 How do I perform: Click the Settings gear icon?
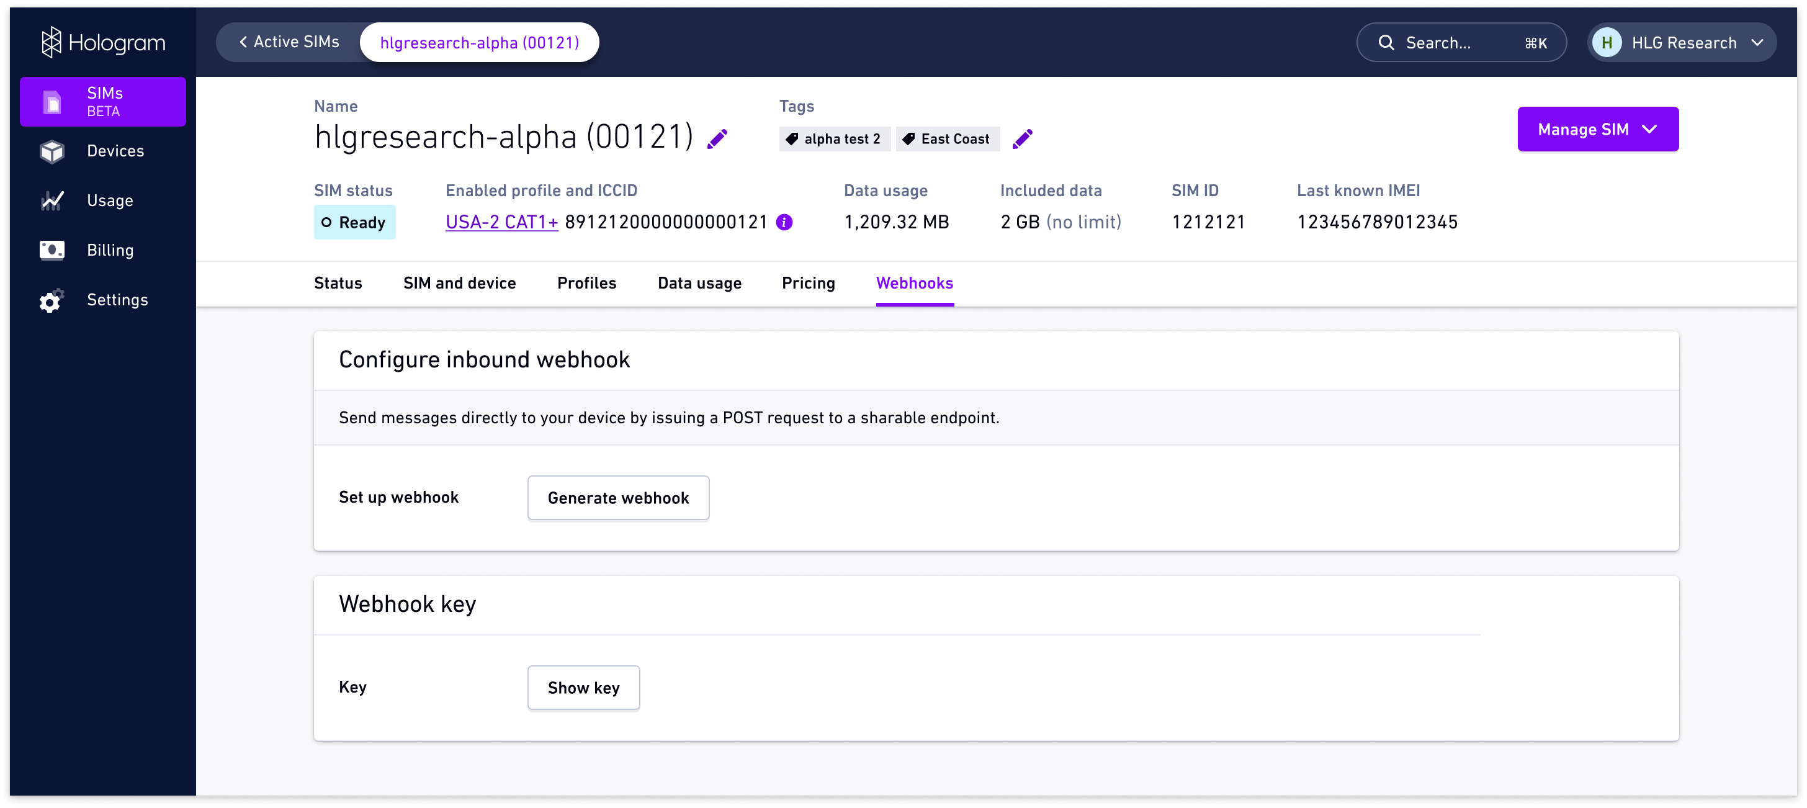click(52, 300)
